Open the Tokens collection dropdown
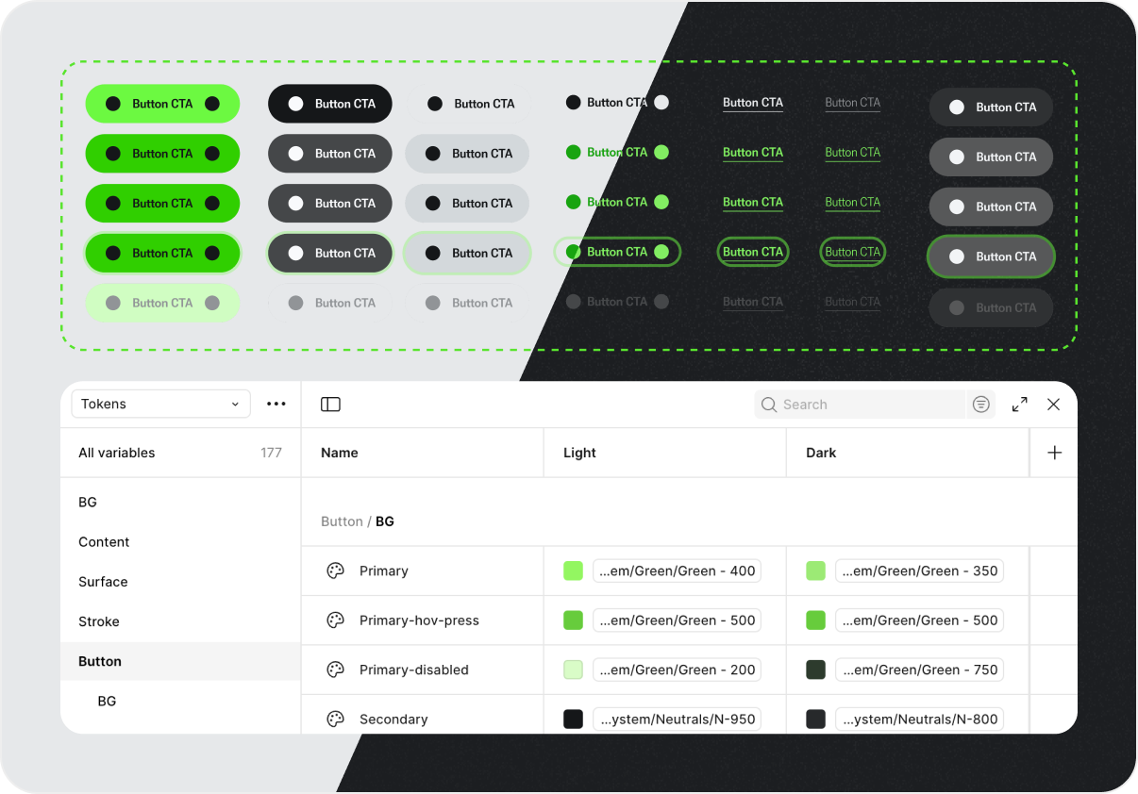Viewport: 1138px width, 794px height. coord(160,404)
